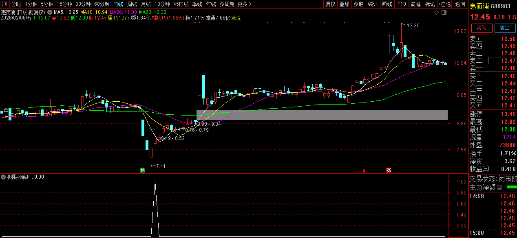517x238 pixels.
Task: Click the MA10: 10.94 label
Action: point(94,12)
